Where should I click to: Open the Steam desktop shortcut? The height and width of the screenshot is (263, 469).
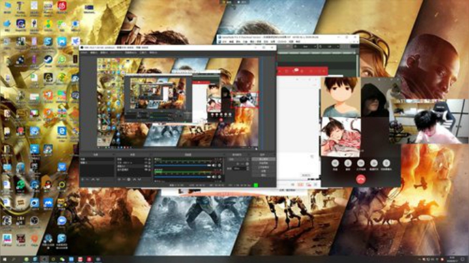coord(48,59)
